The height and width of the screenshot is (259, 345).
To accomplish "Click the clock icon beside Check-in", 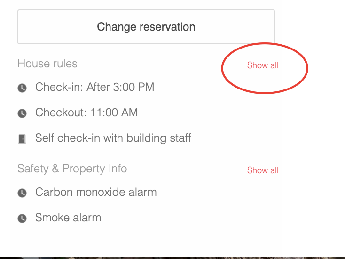I will point(22,88).
